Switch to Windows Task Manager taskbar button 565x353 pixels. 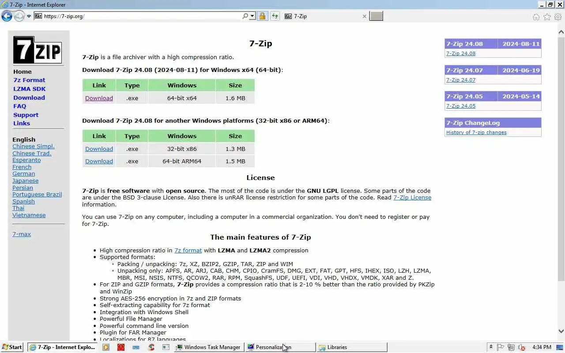(209, 347)
